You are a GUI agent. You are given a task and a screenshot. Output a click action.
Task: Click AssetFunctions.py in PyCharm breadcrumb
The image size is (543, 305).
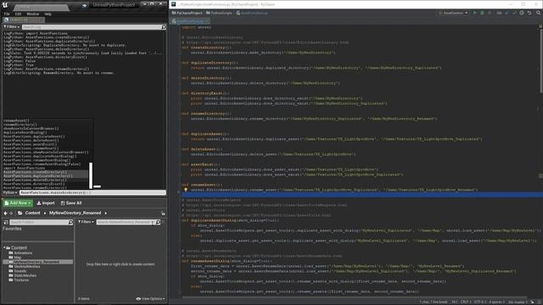[x=253, y=13]
